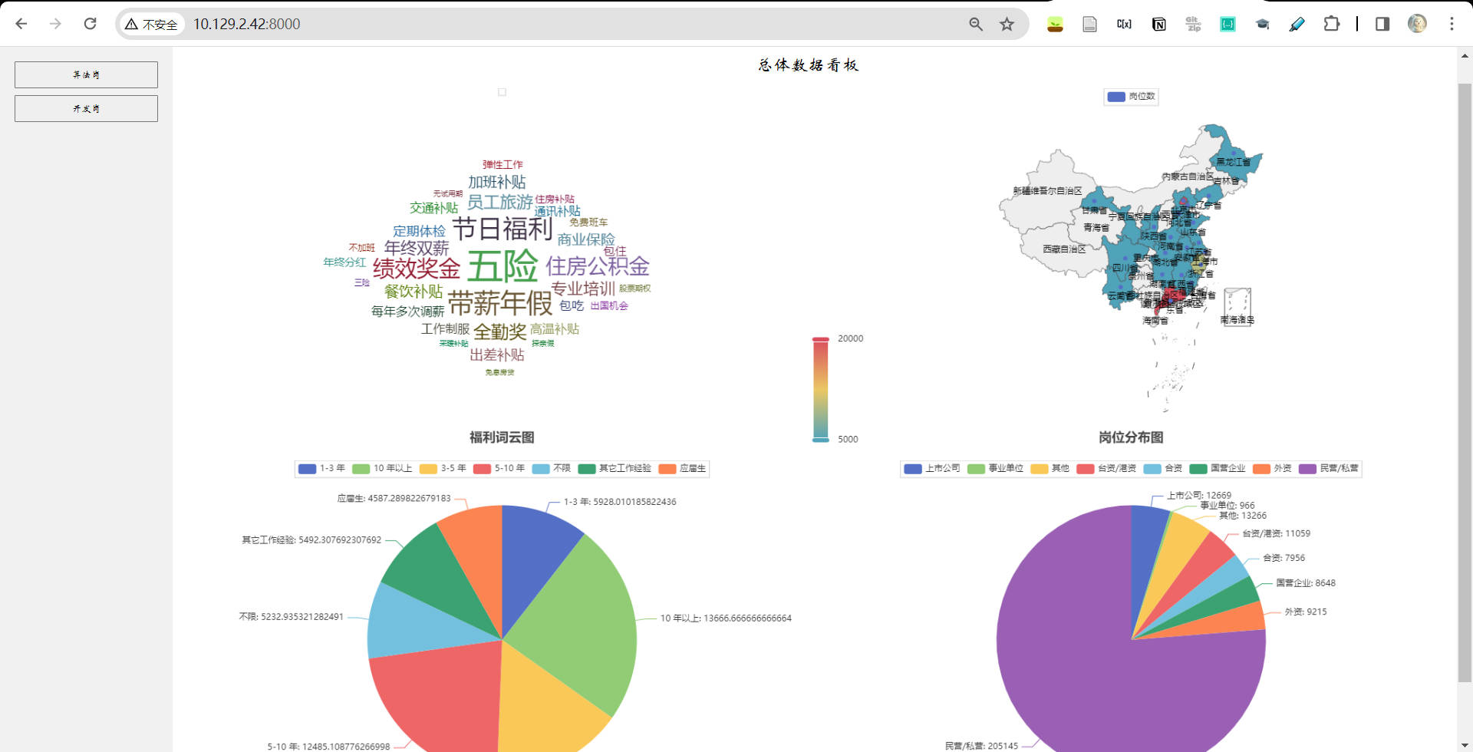
Task: Toggle the 应届生 legend item
Action: [x=683, y=468]
